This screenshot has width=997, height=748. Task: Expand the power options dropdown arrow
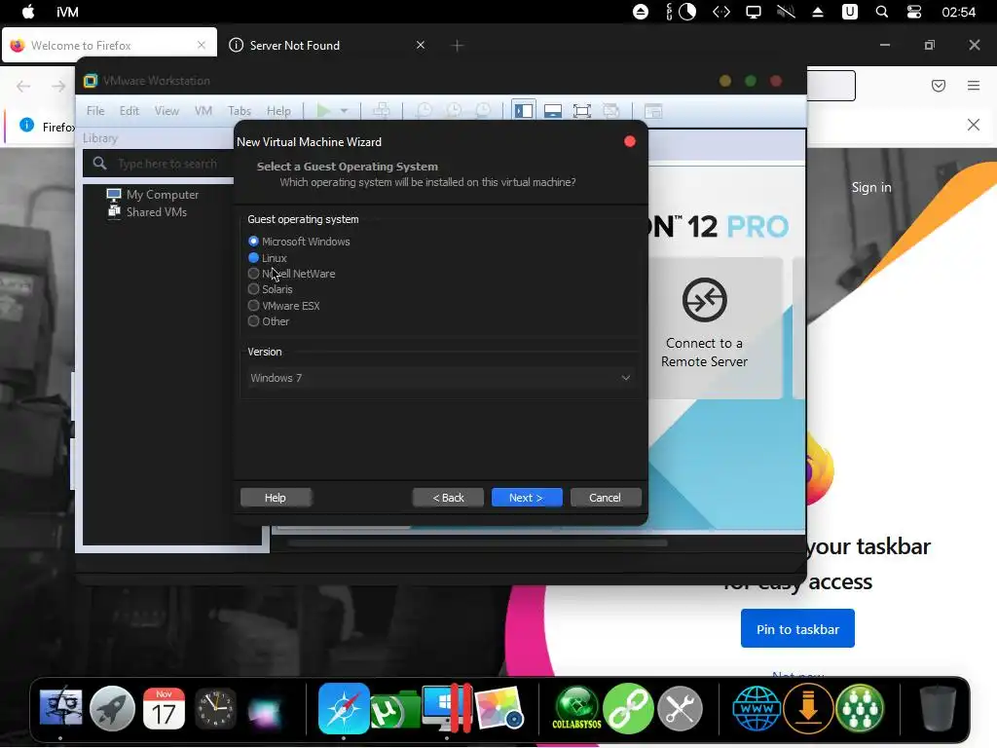(x=344, y=111)
